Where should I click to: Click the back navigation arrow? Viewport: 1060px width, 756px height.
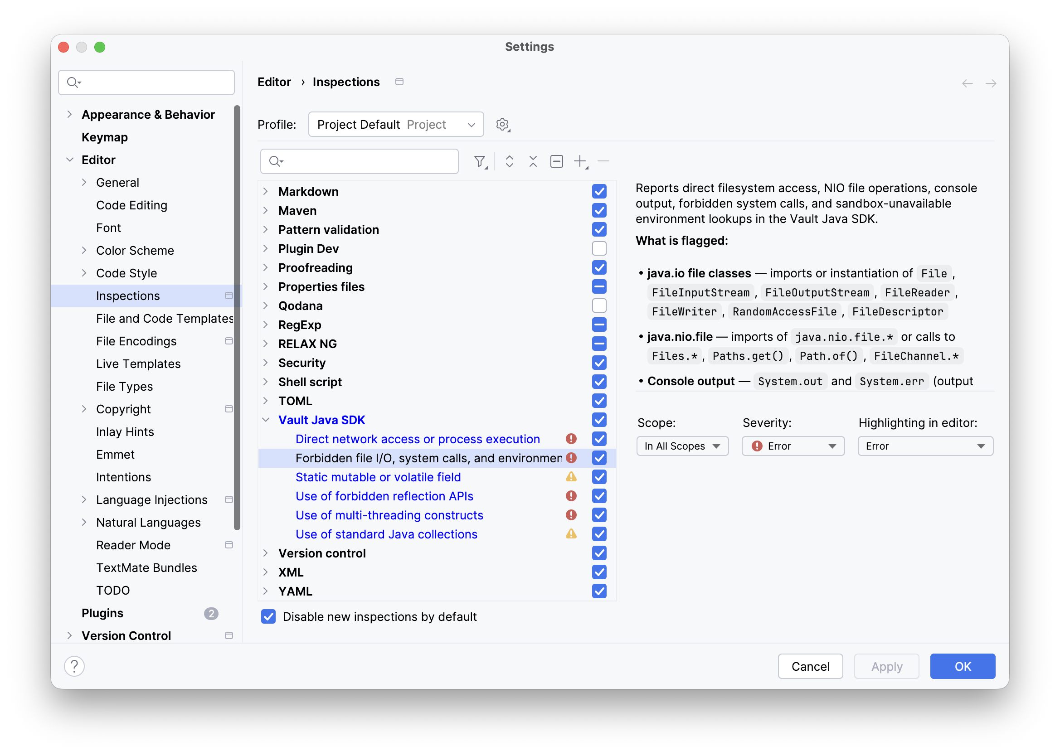point(967,83)
